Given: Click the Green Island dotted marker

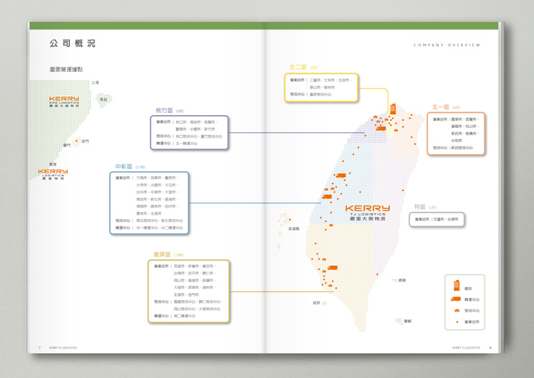Looking at the screenshot, I should (x=395, y=280).
